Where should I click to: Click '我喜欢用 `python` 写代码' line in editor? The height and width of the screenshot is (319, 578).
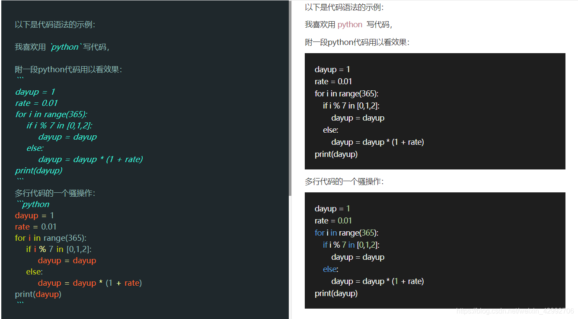(62, 47)
